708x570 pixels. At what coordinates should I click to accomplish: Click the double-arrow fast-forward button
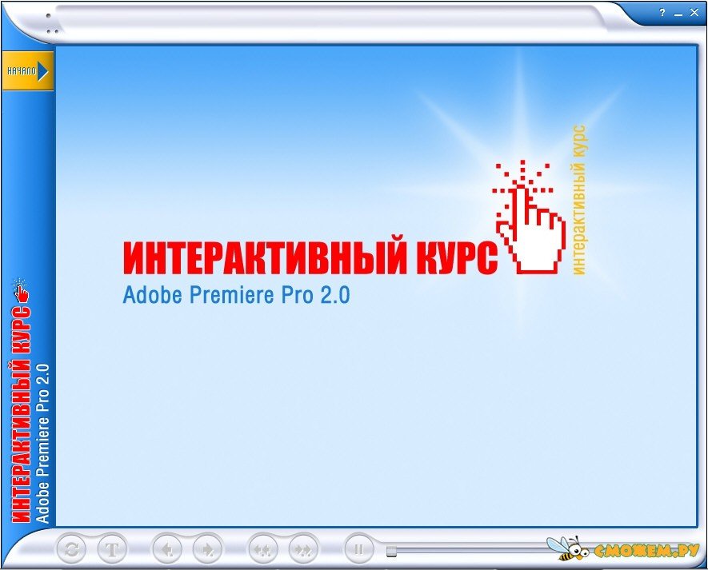pos(303,549)
